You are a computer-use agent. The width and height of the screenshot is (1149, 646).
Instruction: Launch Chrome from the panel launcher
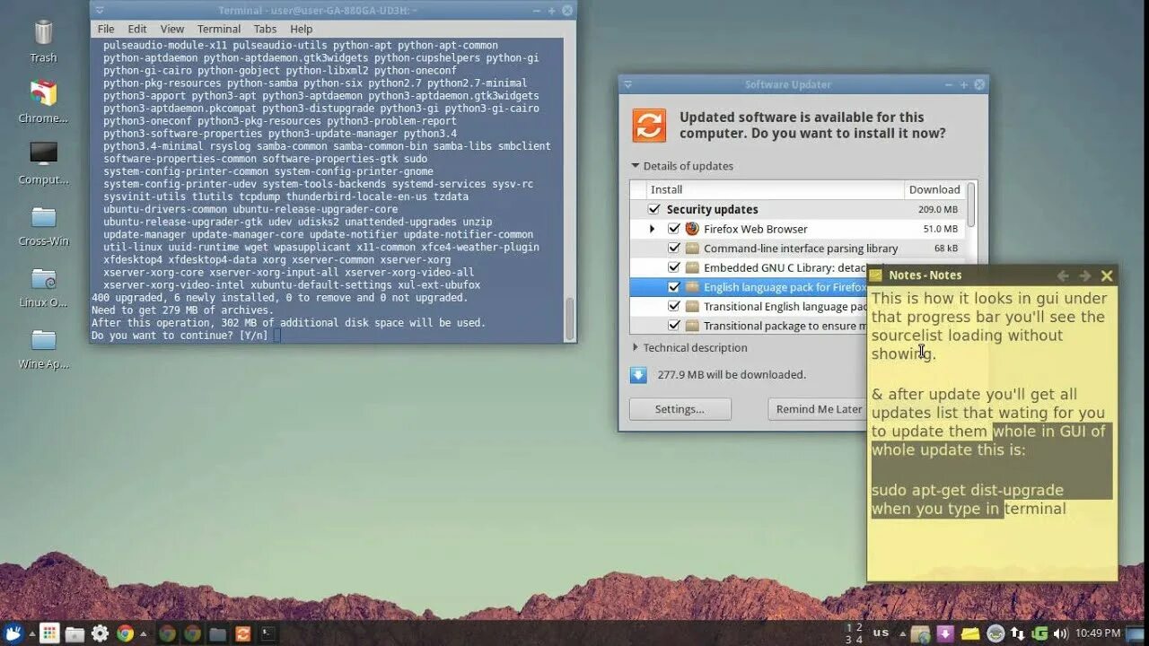125,633
